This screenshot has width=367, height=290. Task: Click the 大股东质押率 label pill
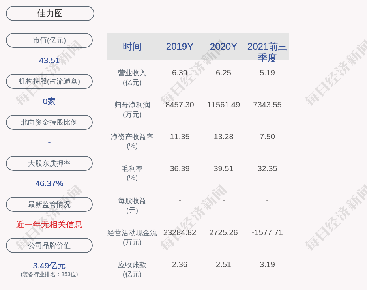coord(49,163)
